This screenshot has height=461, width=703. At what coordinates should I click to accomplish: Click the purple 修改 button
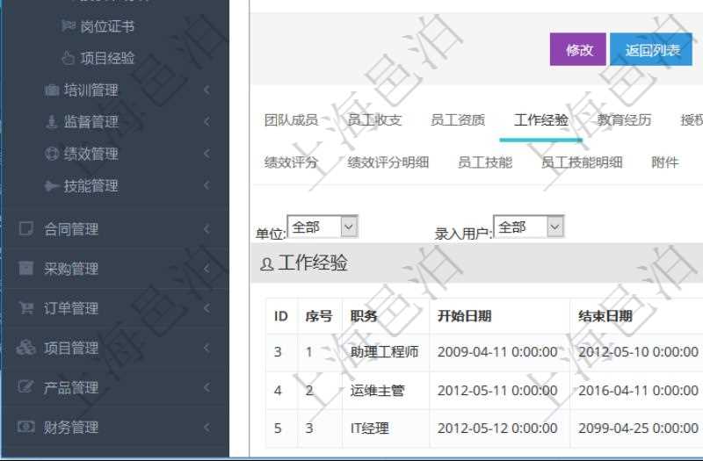578,49
